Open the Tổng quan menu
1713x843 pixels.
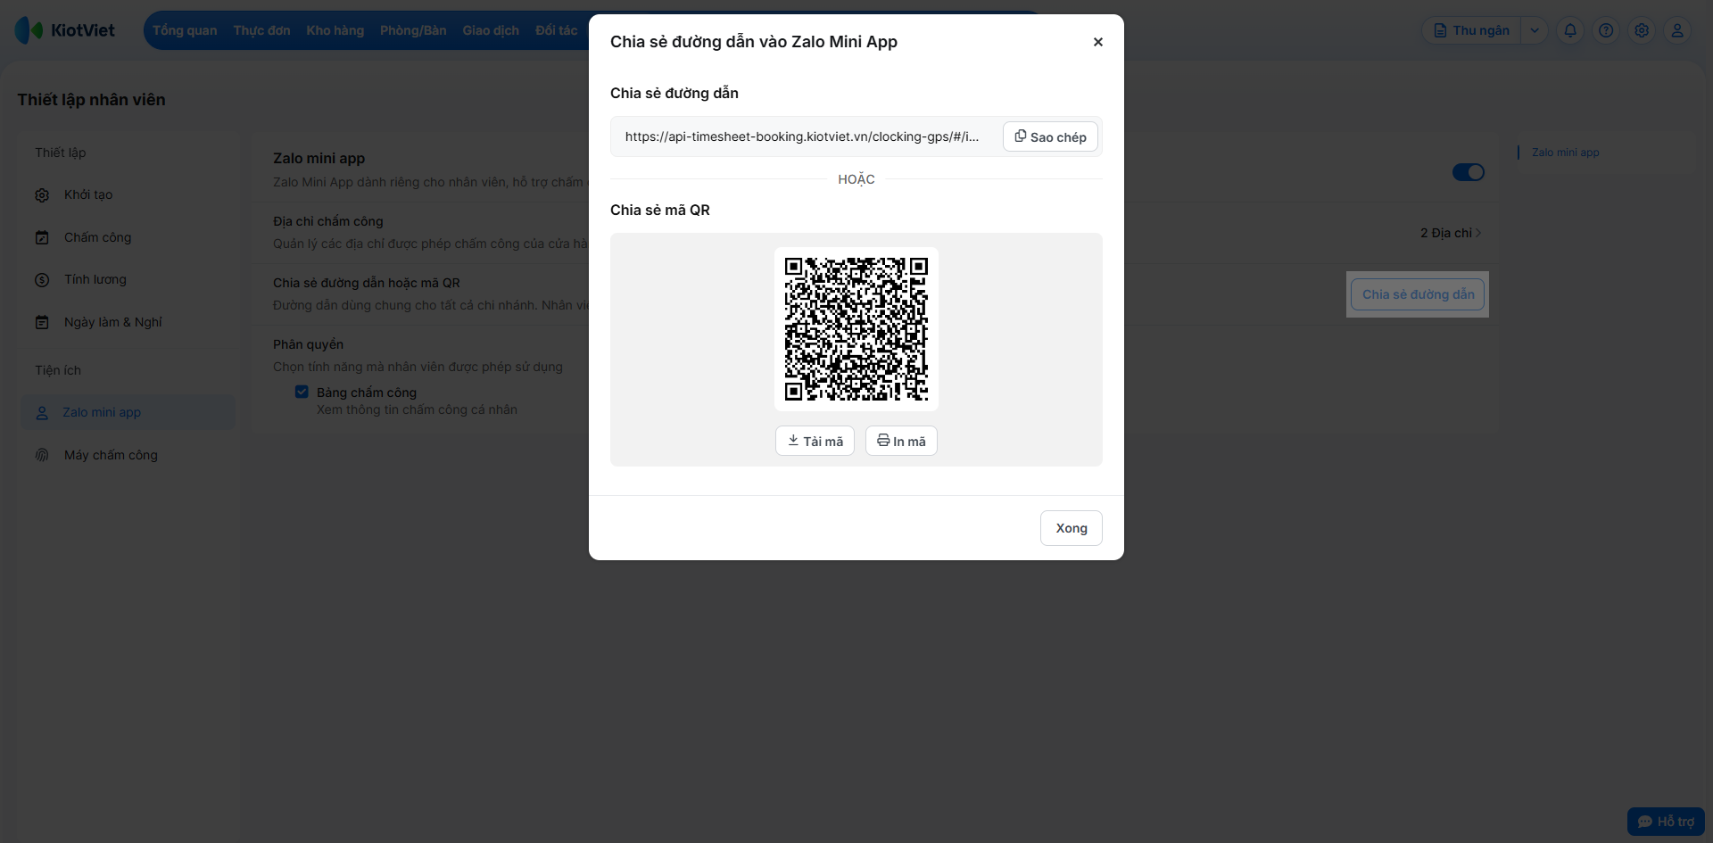(185, 30)
